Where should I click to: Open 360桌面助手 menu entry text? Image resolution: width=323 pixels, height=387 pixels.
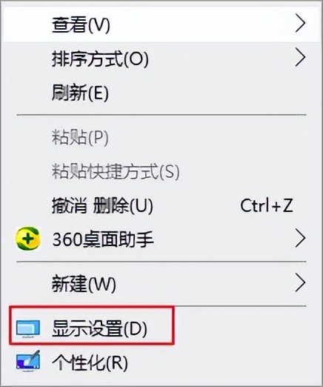point(103,239)
